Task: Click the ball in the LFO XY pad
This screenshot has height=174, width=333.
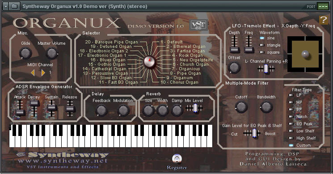Action: click(305, 54)
